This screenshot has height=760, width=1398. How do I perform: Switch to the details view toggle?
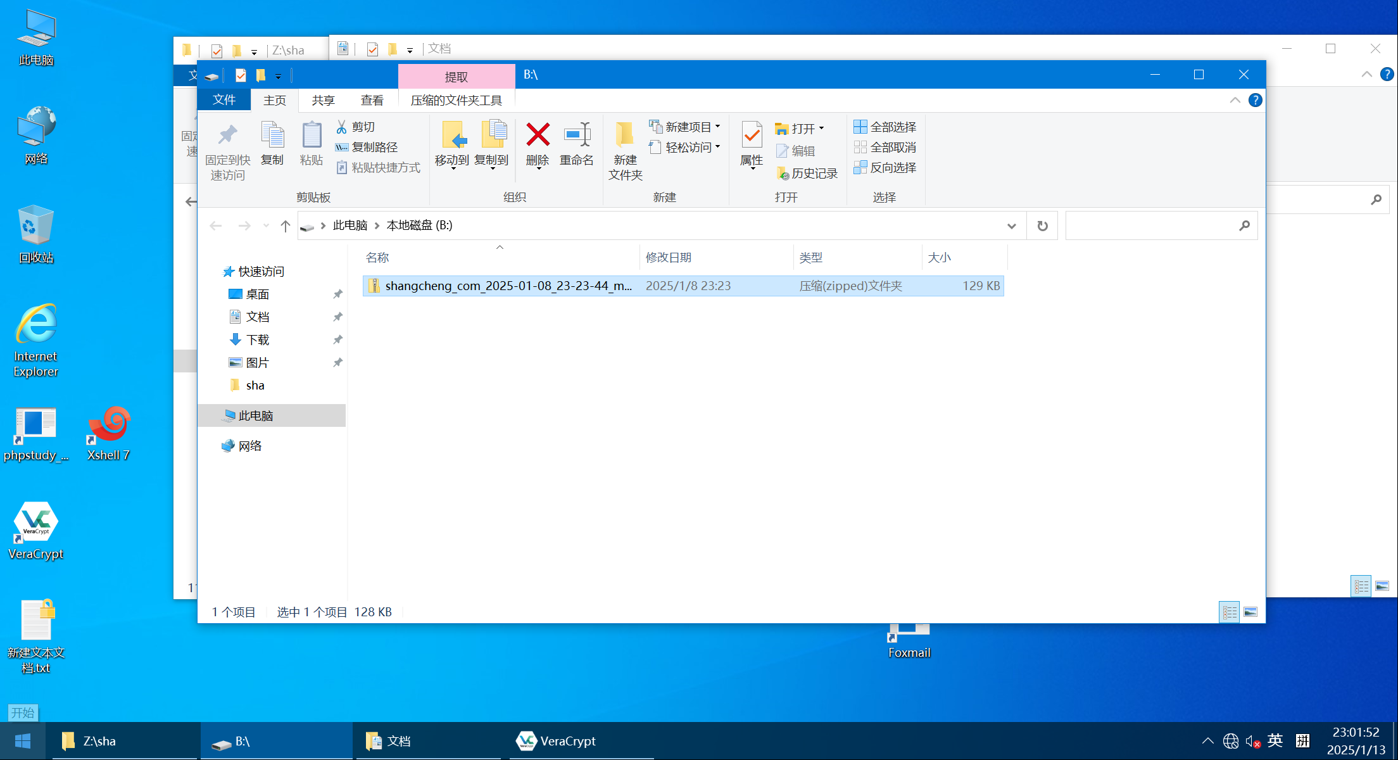(x=1229, y=612)
